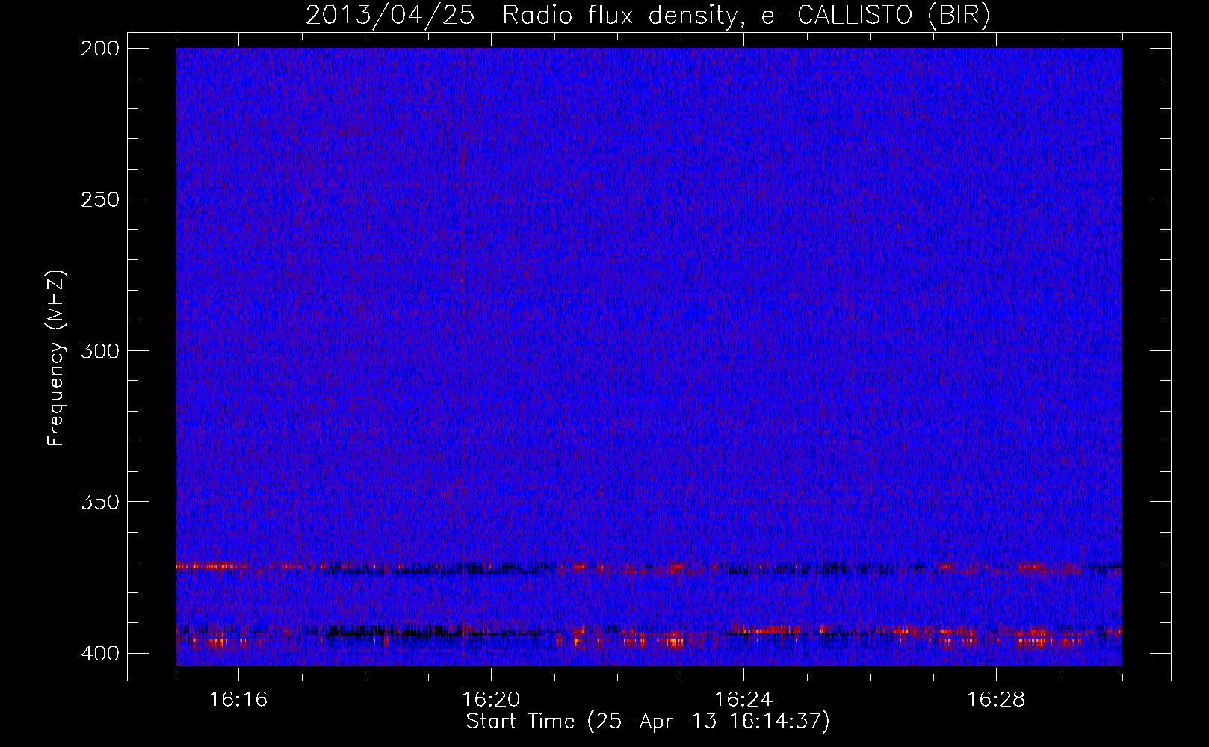Click the 400 frequency tick label

pyautogui.click(x=99, y=654)
